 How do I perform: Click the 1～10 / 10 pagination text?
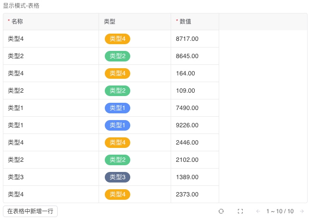click(280, 211)
